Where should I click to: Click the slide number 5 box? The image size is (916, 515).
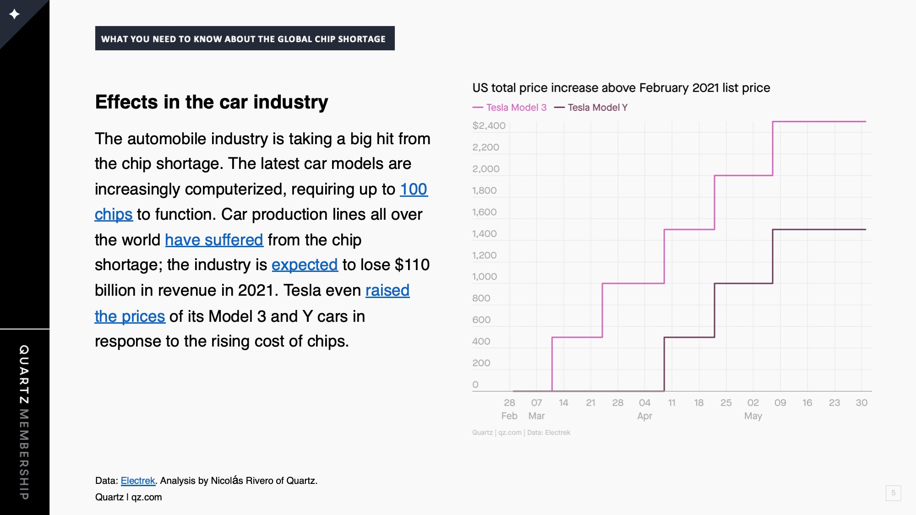(x=893, y=493)
